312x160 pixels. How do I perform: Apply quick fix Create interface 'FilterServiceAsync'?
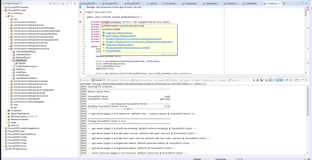coord(121,36)
